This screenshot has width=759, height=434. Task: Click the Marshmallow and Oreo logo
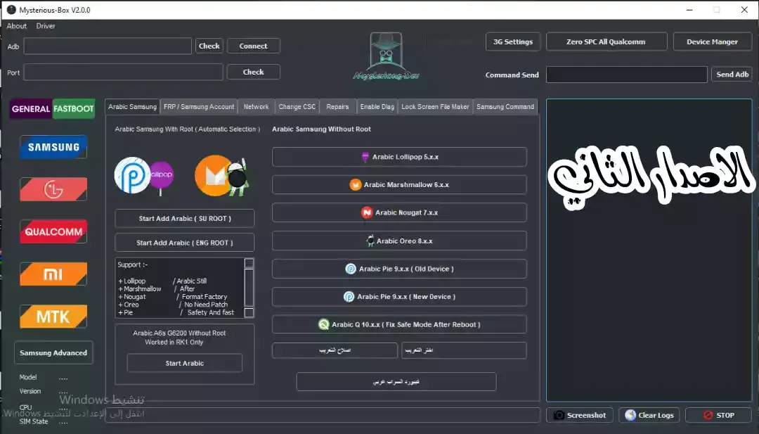point(222,175)
